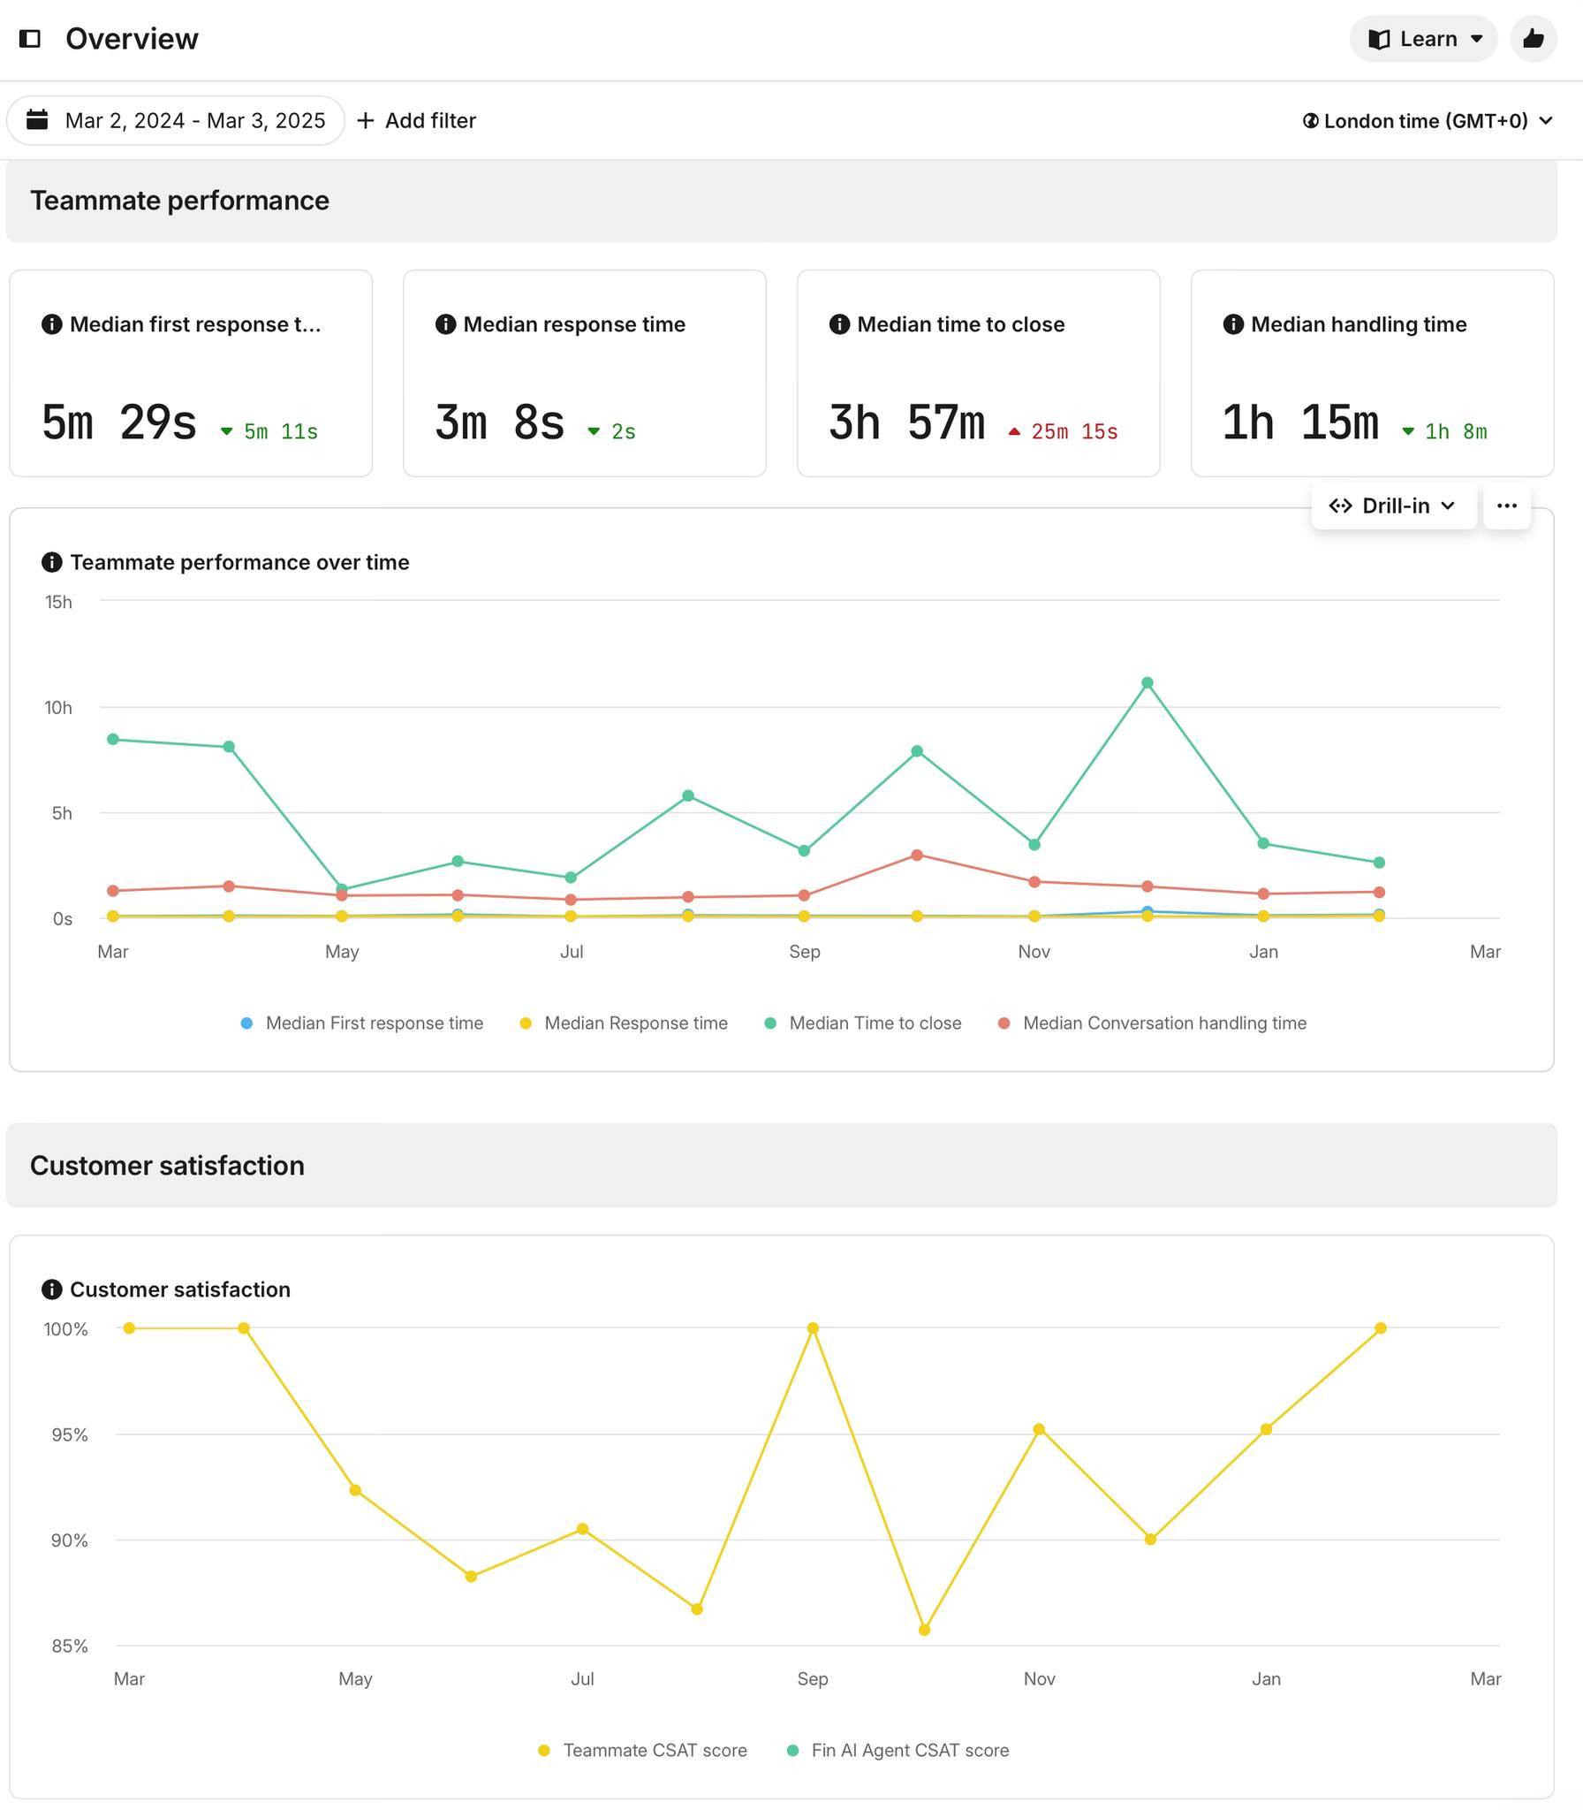Viewport: 1583px width, 1810px height.
Task: Open the three-dot more options menu
Action: pyautogui.click(x=1507, y=506)
